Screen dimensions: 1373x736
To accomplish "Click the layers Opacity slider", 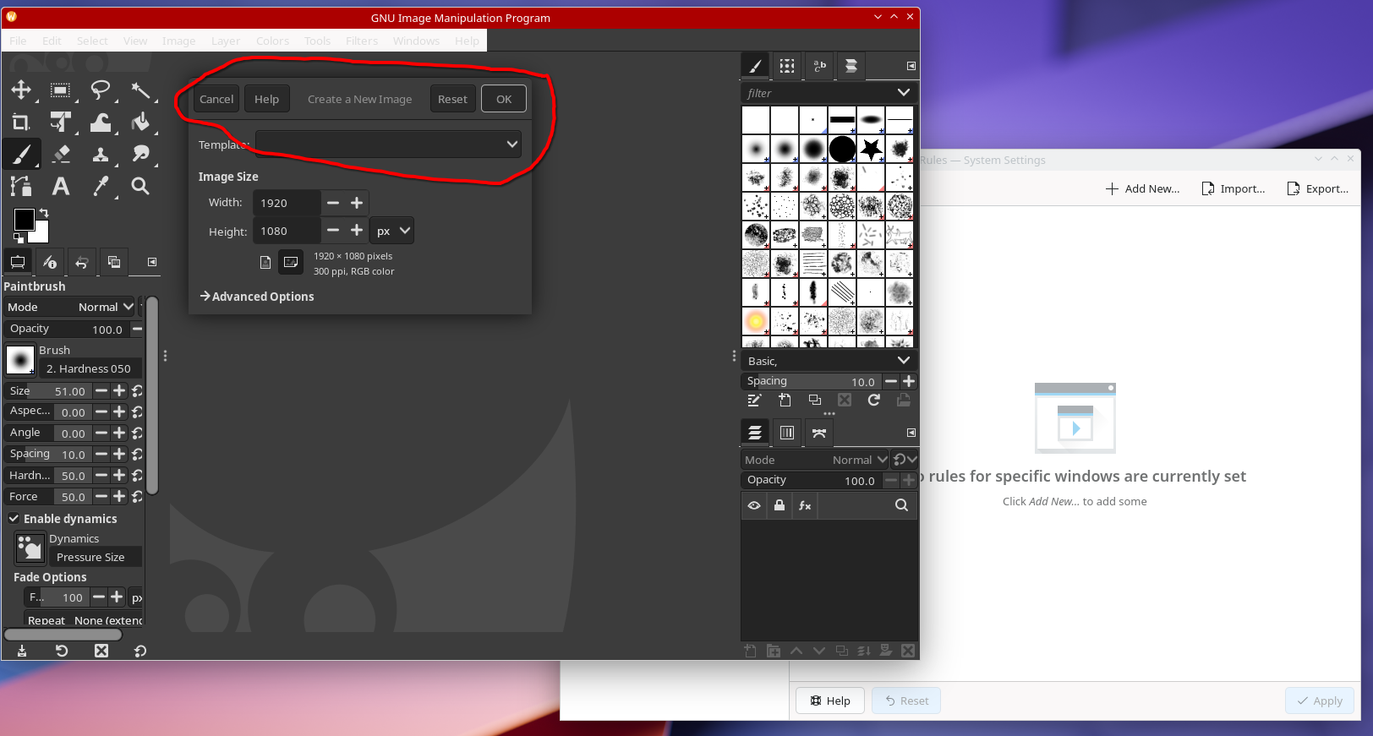I will pos(812,480).
